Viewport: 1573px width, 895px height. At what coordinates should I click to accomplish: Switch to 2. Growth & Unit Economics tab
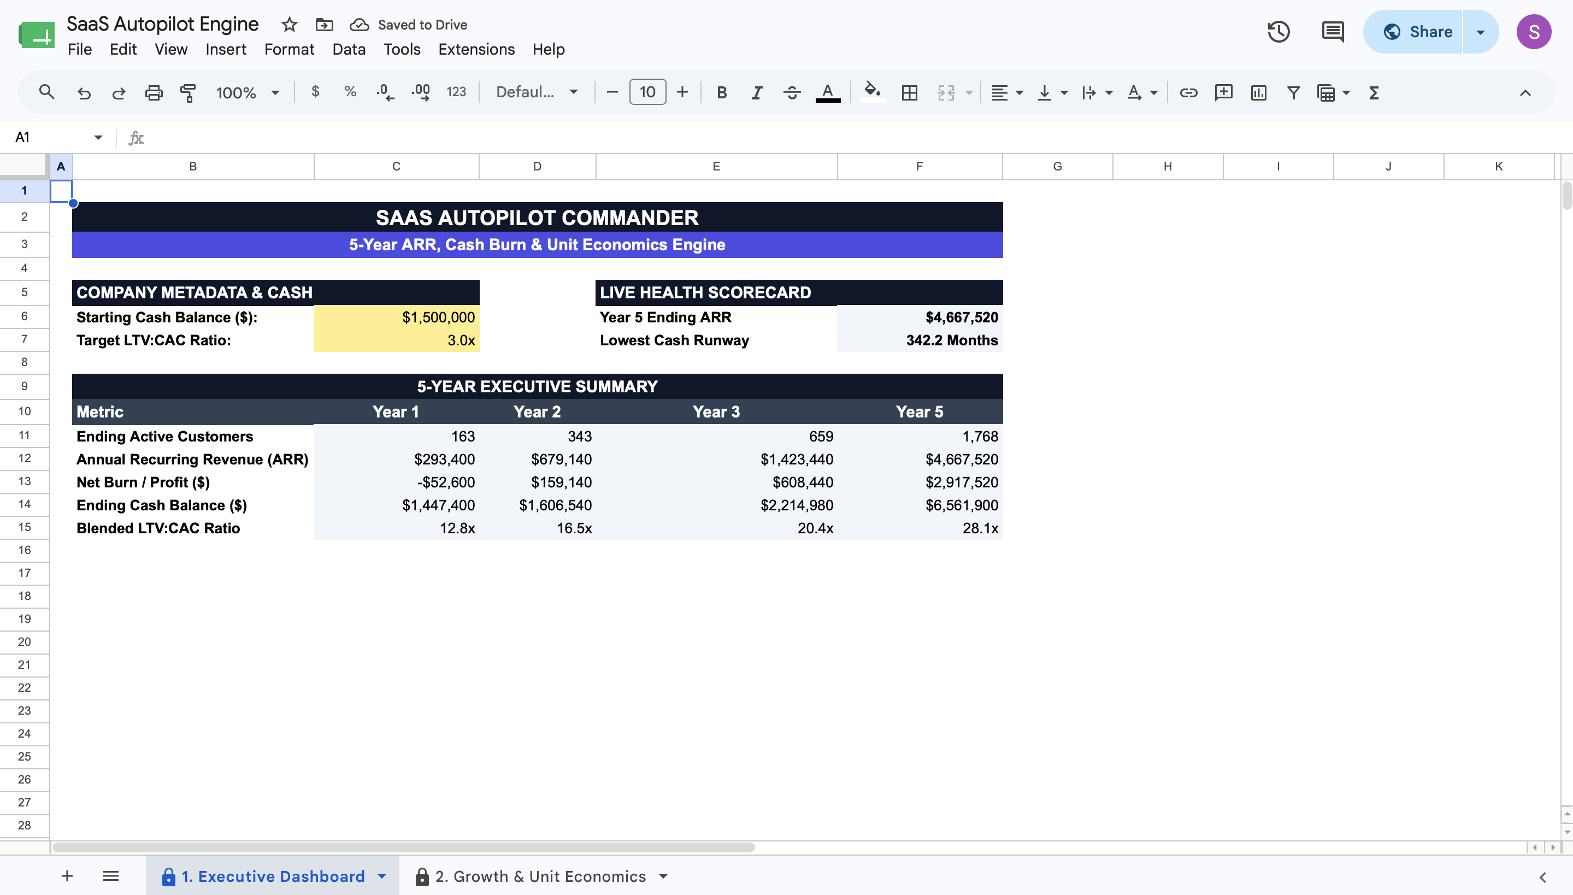pyautogui.click(x=540, y=876)
